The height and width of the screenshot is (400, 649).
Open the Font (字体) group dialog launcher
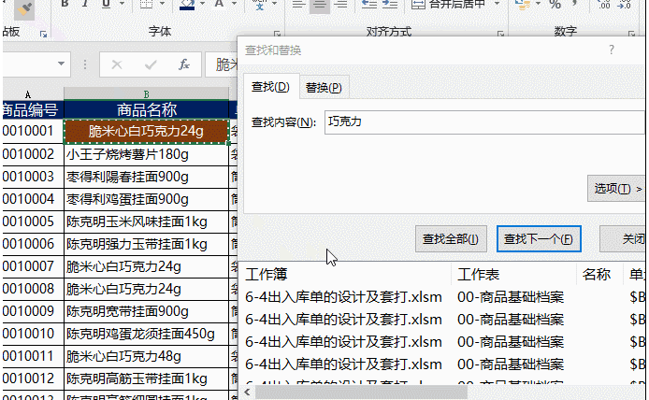277,35
